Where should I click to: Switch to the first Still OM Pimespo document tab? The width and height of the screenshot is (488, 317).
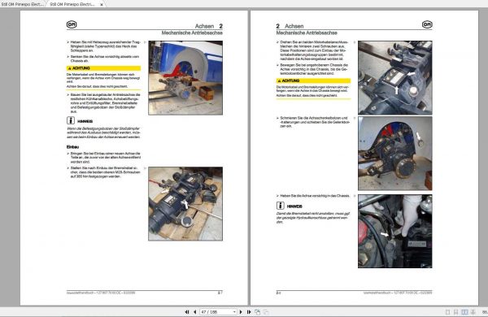(x=22, y=4)
